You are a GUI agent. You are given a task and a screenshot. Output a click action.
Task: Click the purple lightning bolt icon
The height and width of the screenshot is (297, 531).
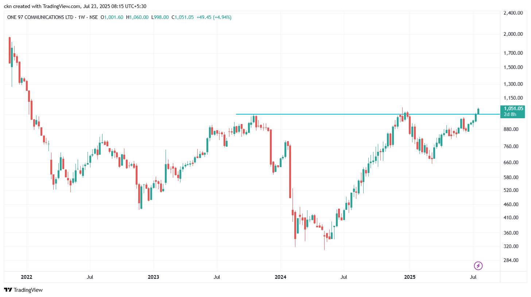point(478,266)
